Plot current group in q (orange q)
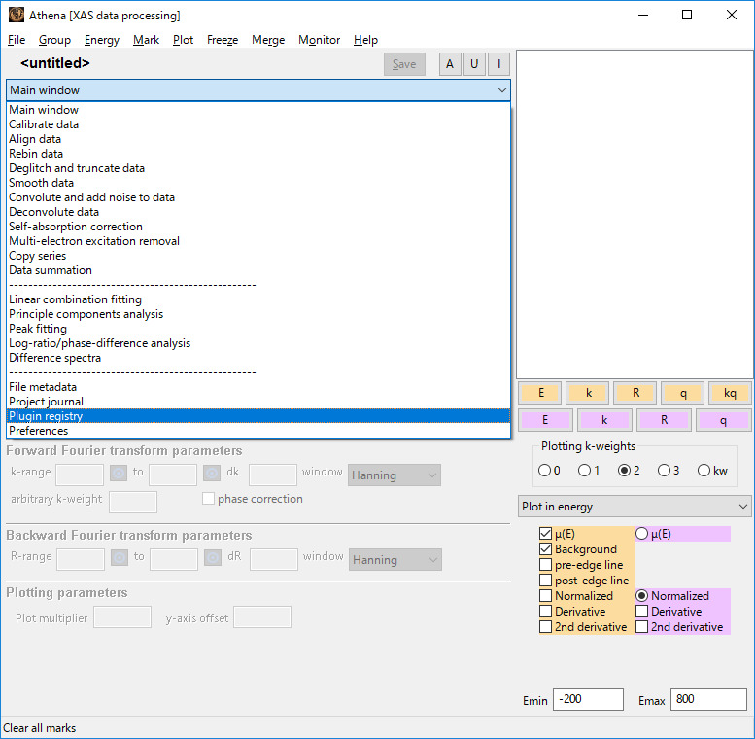 tap(683, 393)
